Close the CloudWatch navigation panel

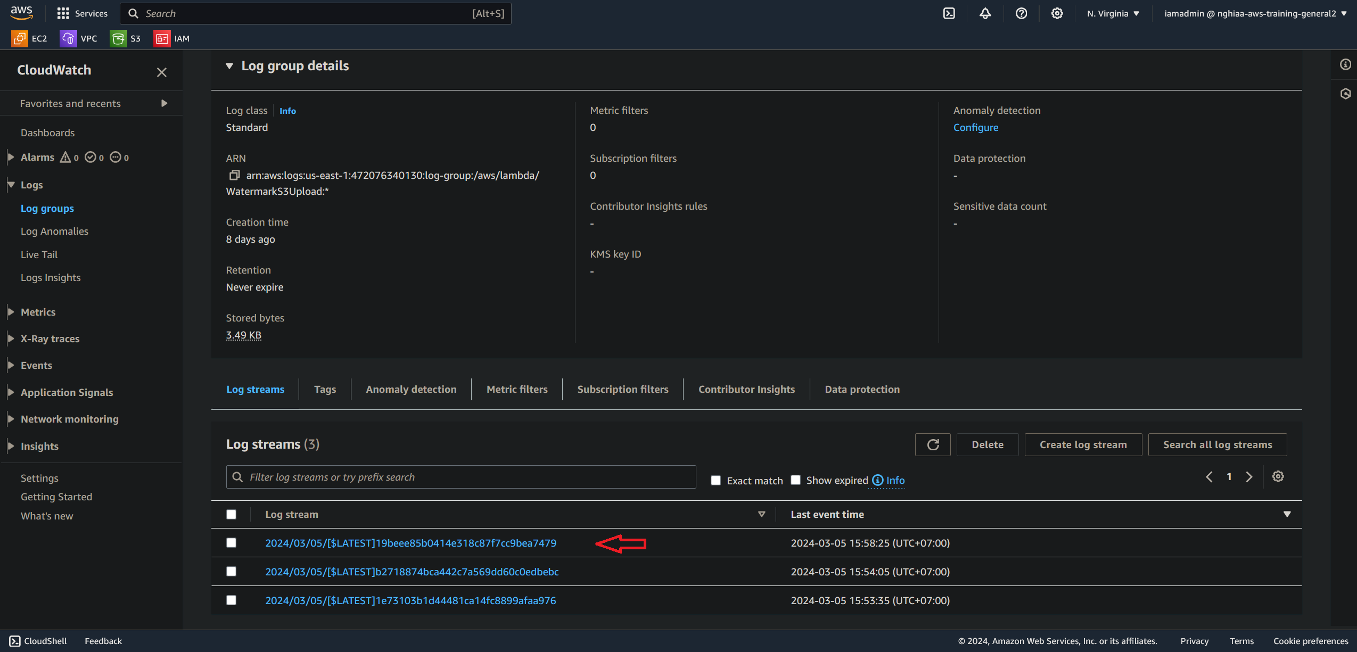click(x=162, y=72)
